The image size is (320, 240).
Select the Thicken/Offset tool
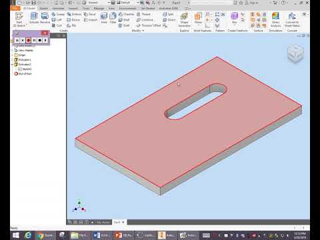(149, 25)
